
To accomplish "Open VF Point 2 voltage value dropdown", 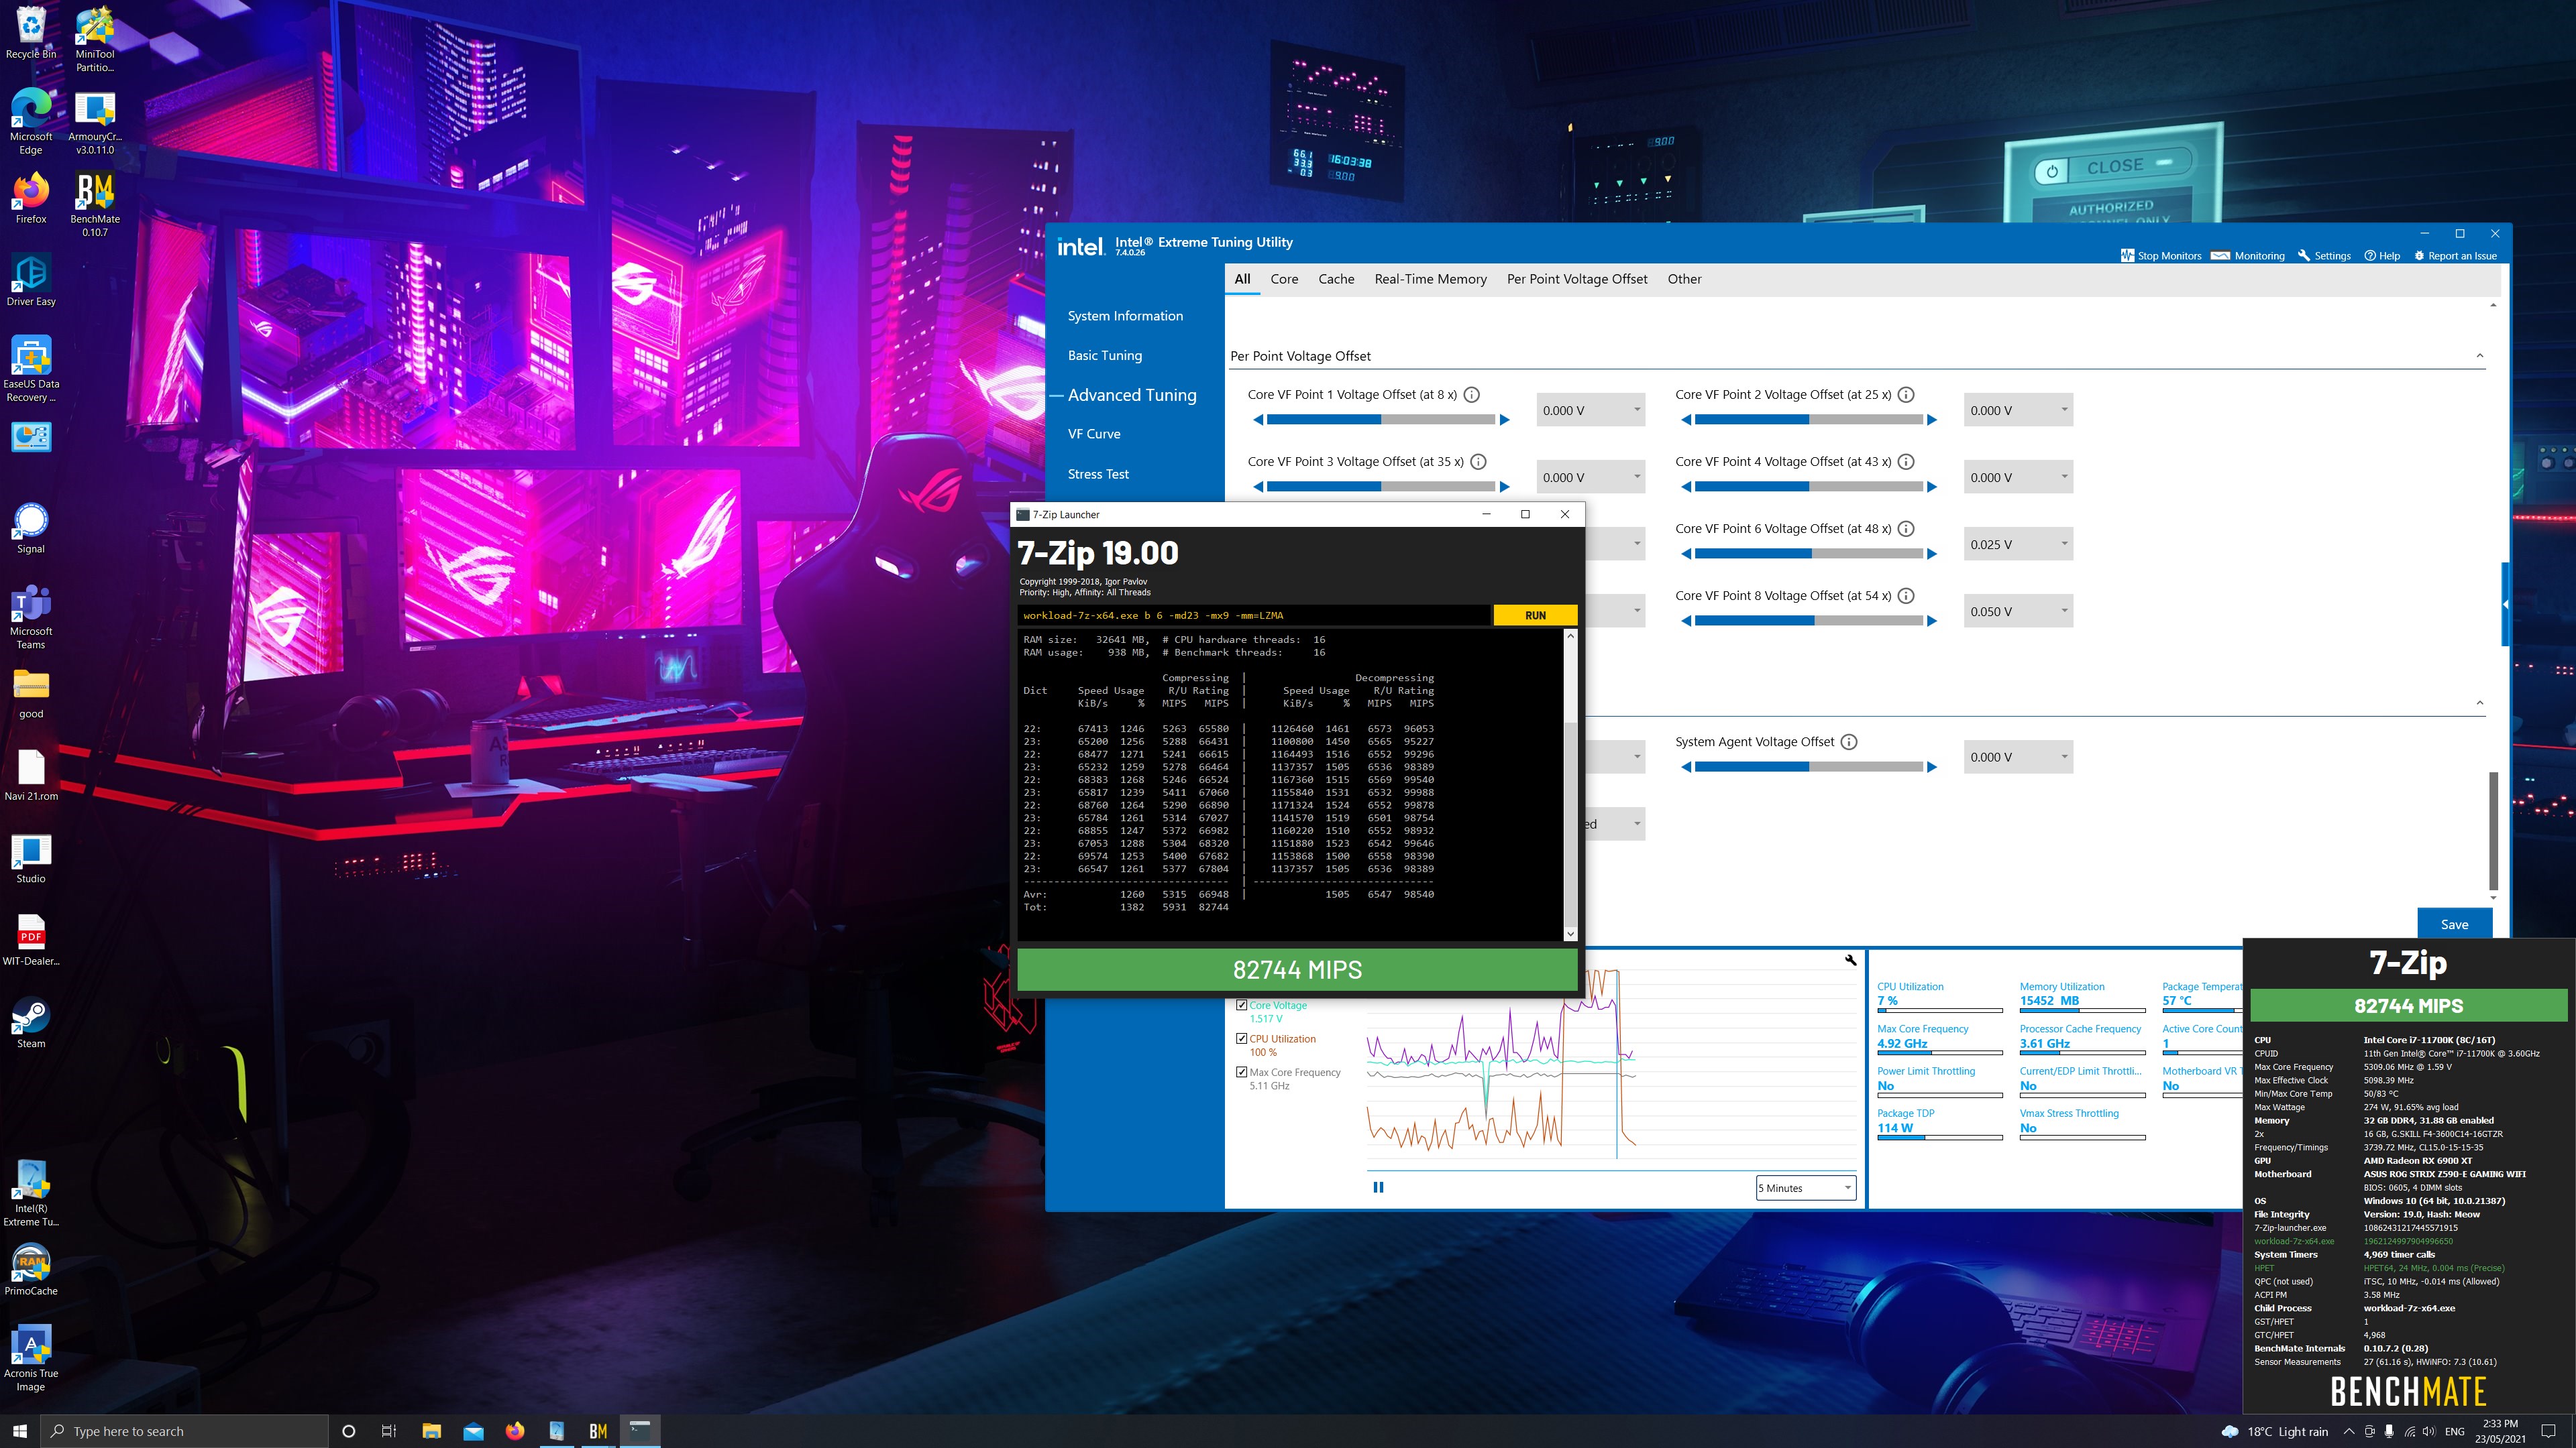I will click(2018, 410).
